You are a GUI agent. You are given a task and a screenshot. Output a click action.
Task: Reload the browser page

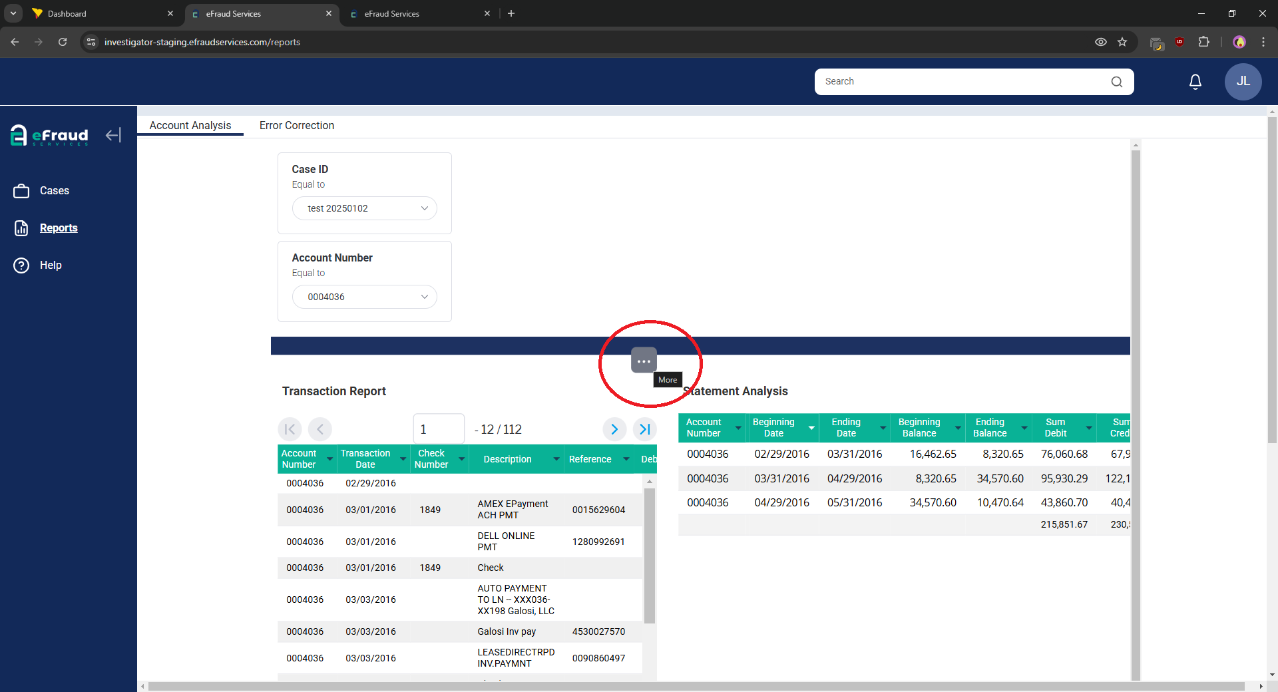63,42
